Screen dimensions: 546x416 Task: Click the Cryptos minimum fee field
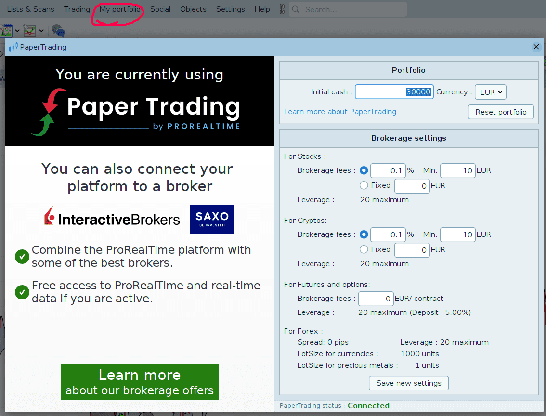458,234
